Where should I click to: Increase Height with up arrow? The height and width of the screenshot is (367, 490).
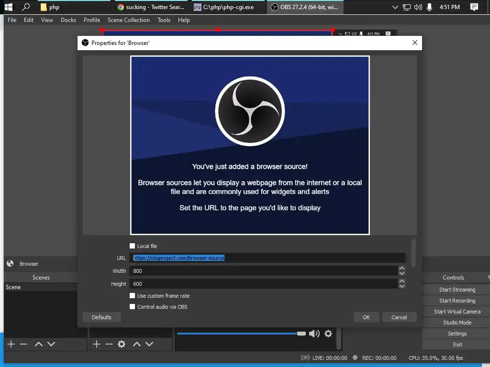pos(402,281)
